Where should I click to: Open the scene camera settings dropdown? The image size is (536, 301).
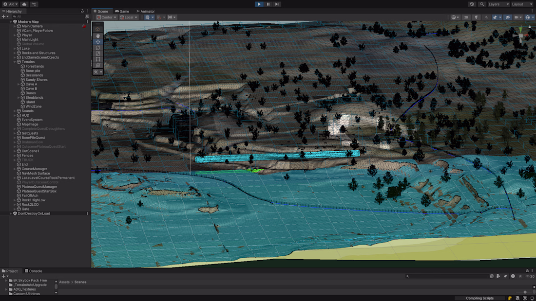[x=518, y=17]
